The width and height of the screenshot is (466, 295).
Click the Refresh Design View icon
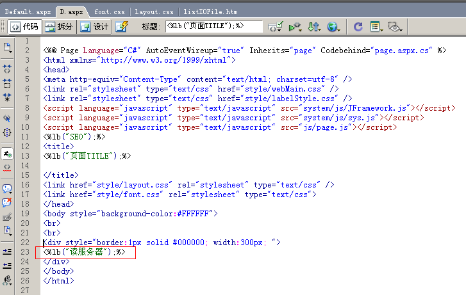coord(358,27)
